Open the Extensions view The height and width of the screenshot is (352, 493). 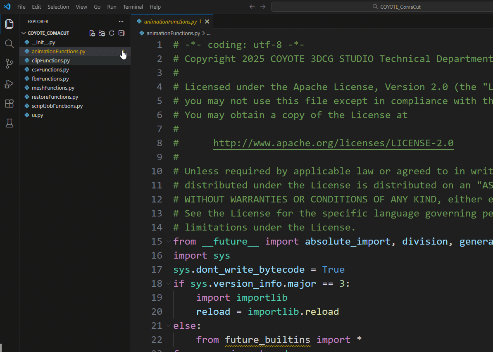click(9, 103)
